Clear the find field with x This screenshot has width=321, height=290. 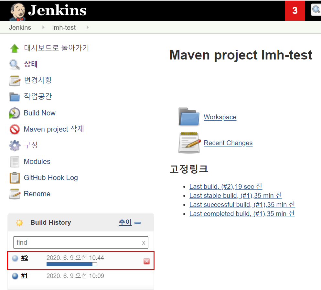point(144,243)
